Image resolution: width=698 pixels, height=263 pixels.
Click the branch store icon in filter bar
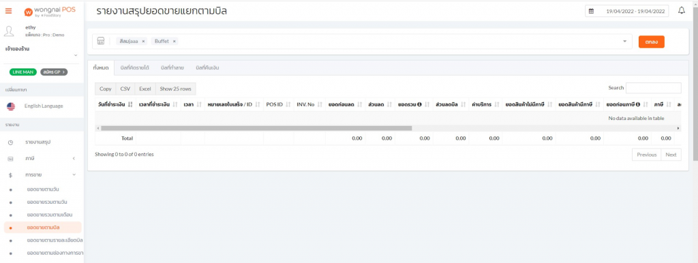tap(101, 41)
